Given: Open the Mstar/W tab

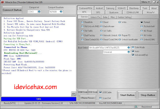Looking at the screenshot, I should tap(150, 12).
